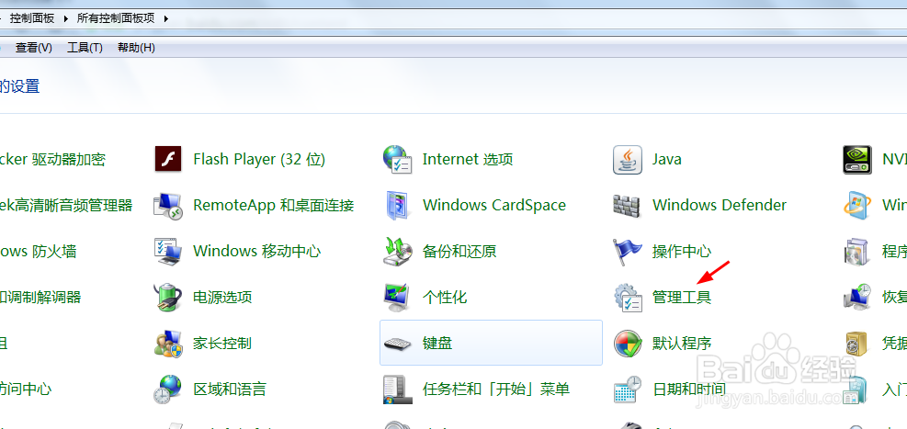Open the 个性化 text link

444,298
